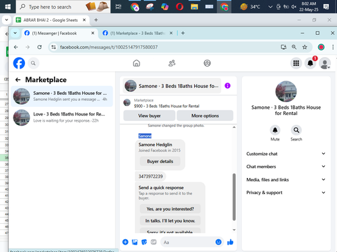Open tab search dropdown in Google Sheets window
Image resolution: width=337 pixels, height=252 pixels.
(x=7, y=20)
